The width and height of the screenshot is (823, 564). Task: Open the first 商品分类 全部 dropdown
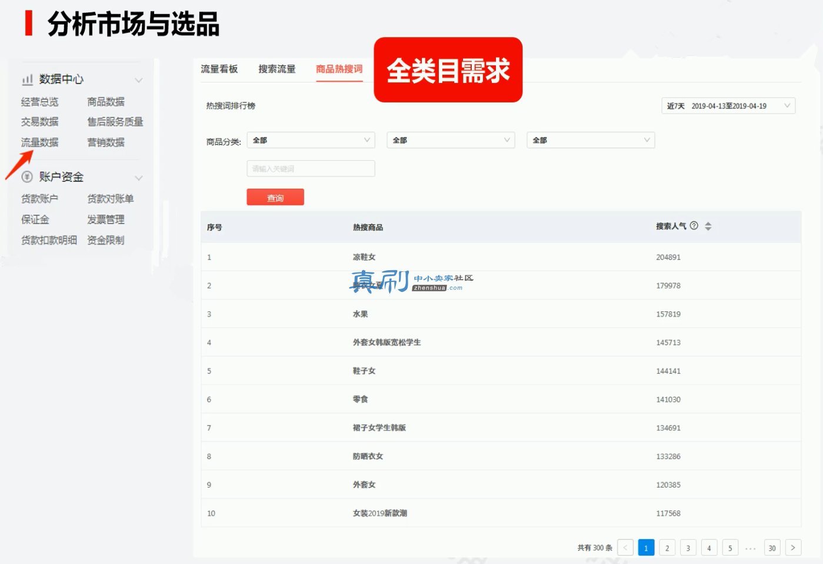pyautogui.click(x=311, y=140)
